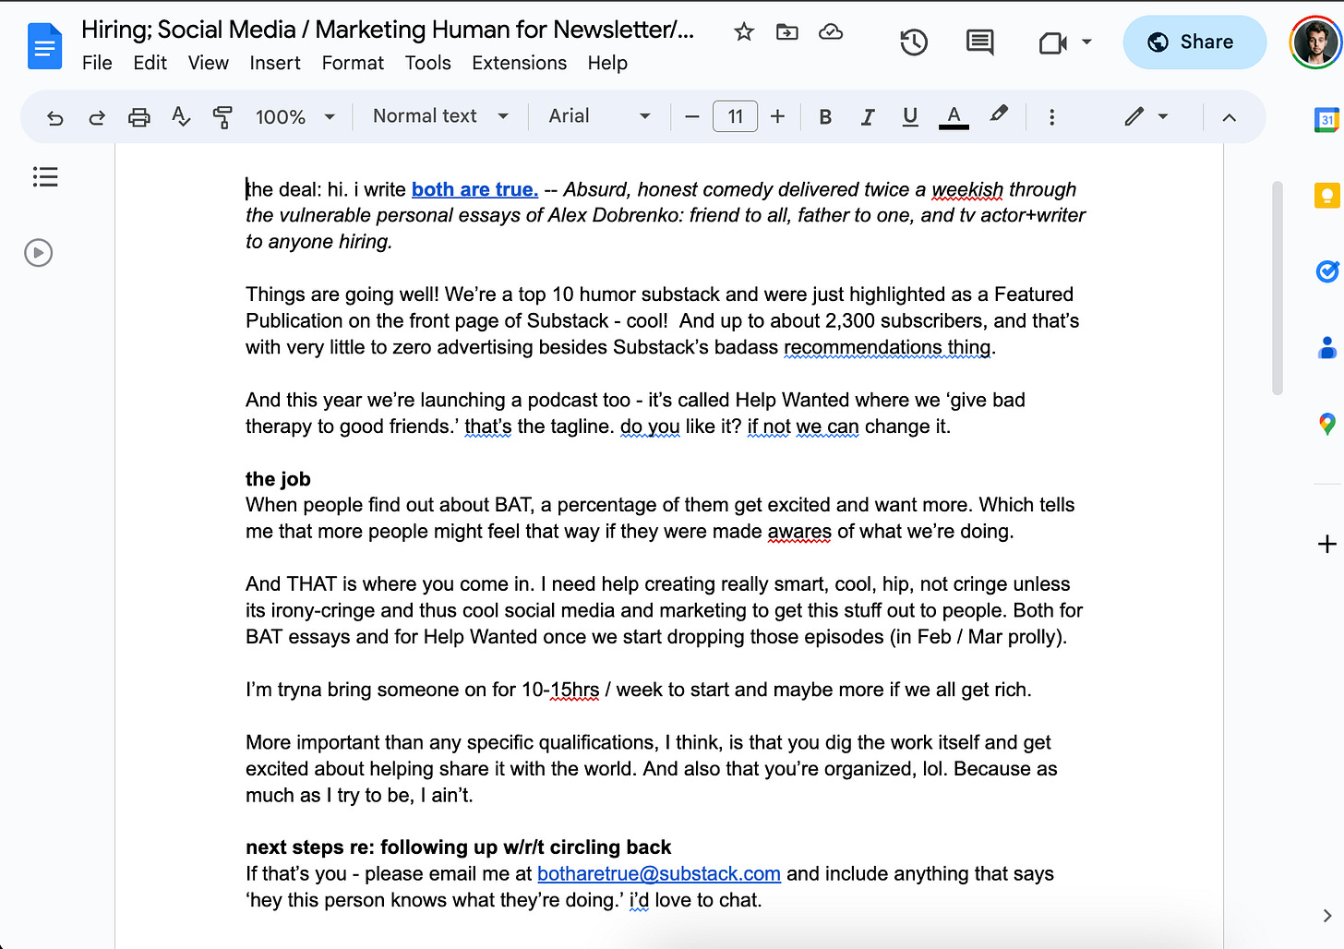Click the font size field showing 11
The image size is (1344, 949).
(735, 116)
